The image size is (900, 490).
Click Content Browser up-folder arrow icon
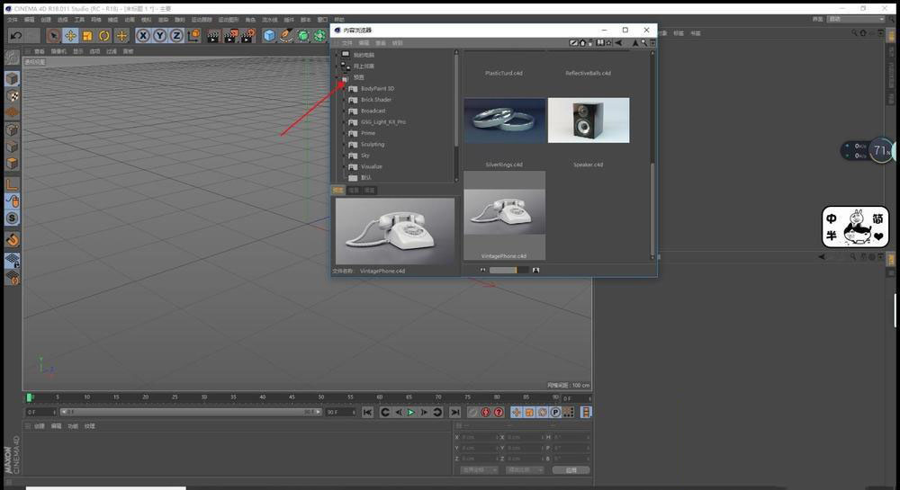(x=635, y=43)
